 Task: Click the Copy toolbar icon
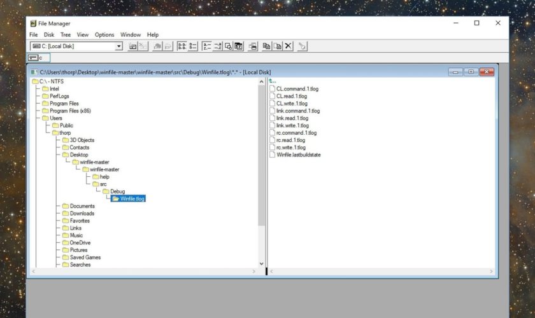point(267,46)
